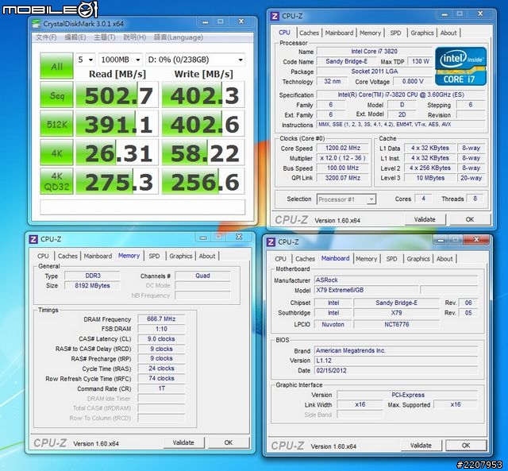Select the Graphics tab in CPU window

pyautogui.click(x=421, y=33)
